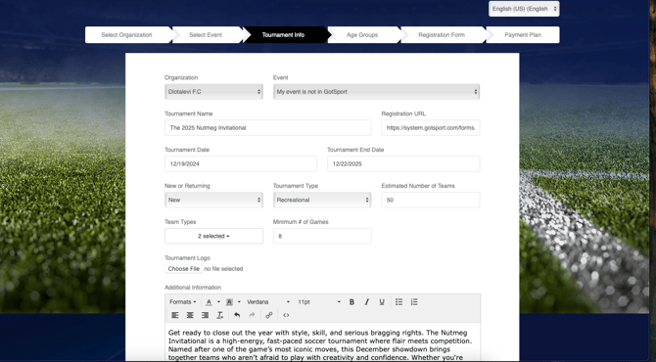Edit the Tournament End Date field

click(x=403, y=163)
